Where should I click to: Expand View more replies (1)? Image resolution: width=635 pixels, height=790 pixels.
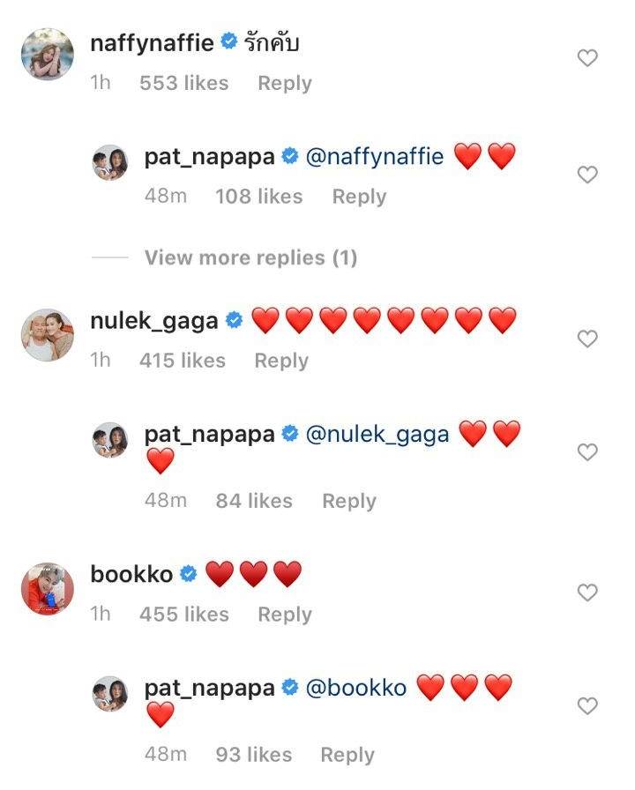(x=250, y=257)
